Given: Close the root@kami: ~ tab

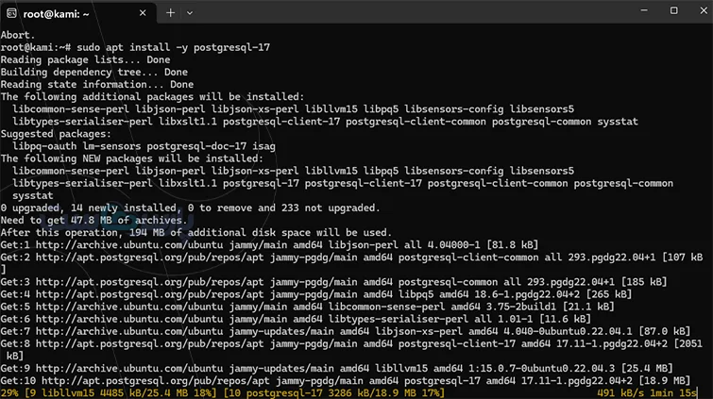Looking at the screenshot, I should 143,13.
